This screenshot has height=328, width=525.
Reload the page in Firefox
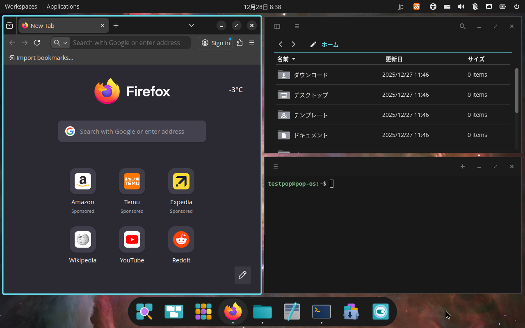[37, 43]
